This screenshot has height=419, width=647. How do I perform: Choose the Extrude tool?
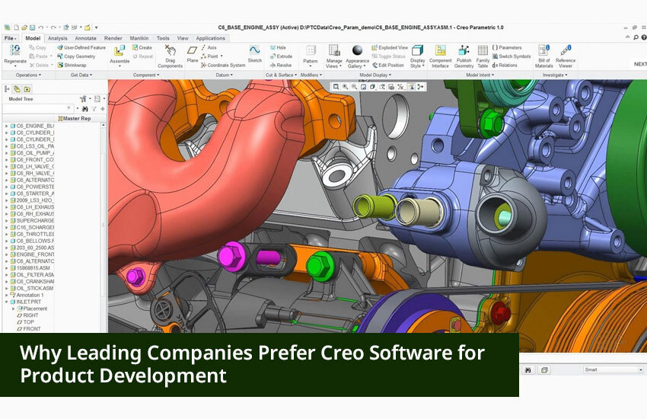282,56
